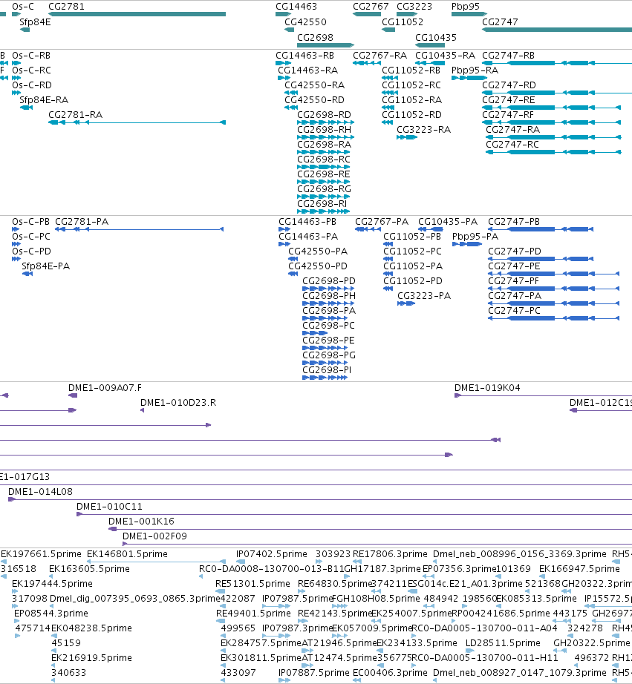This screenshot has height=684, width=632.
Task: Click the CG3223-RA transcript label
Action: click(x=423, y=130)
